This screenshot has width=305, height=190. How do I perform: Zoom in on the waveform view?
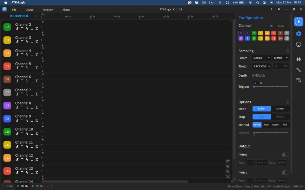[x=228, y=167]
